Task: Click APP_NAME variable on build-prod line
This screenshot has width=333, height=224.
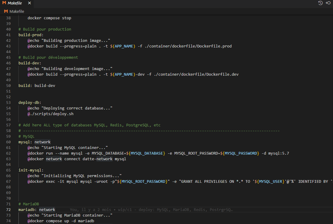Action: (x=124, y=46)
